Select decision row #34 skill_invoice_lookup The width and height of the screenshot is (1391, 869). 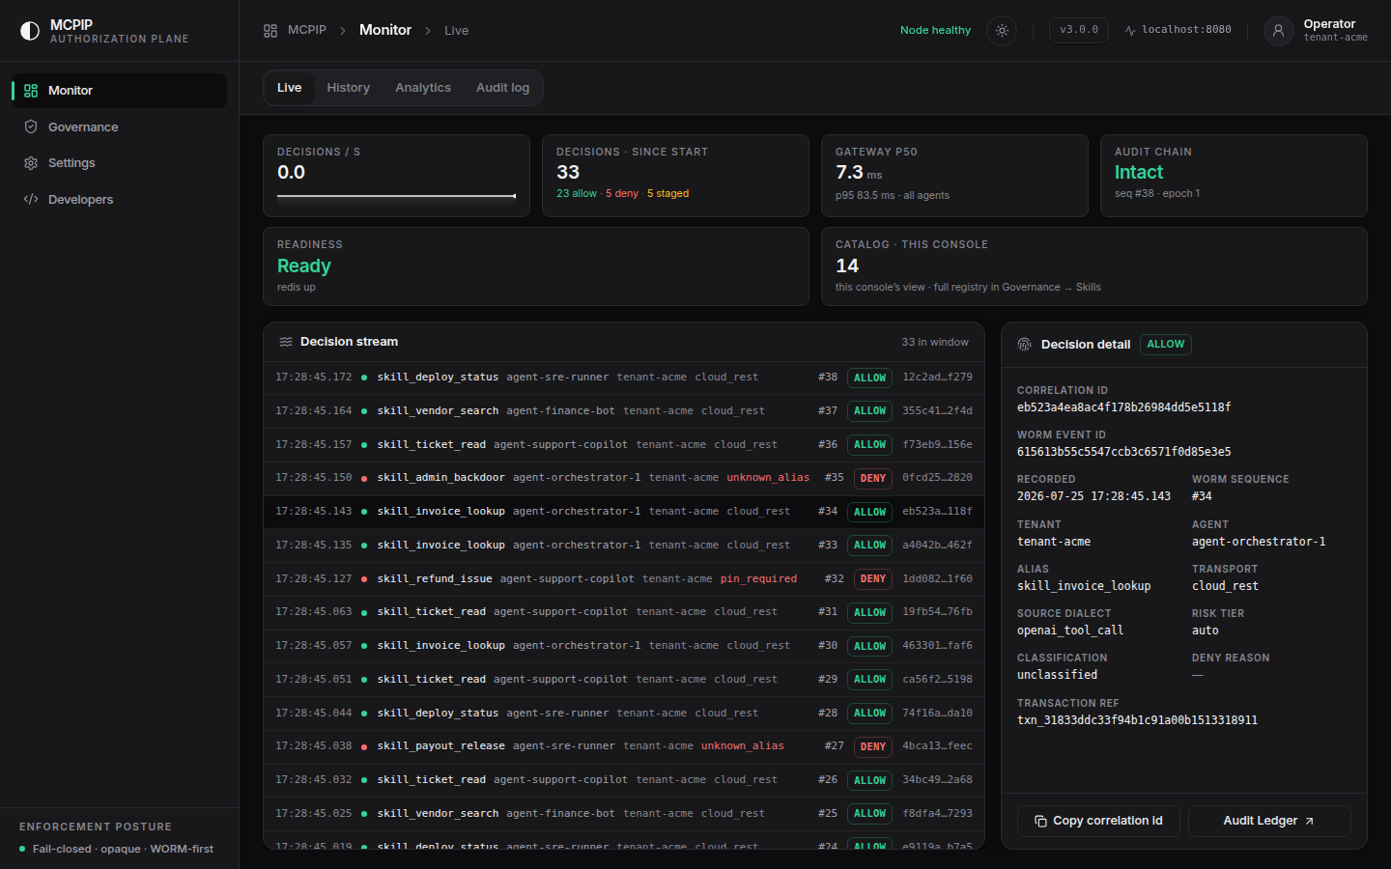click(x=624, y=512)
